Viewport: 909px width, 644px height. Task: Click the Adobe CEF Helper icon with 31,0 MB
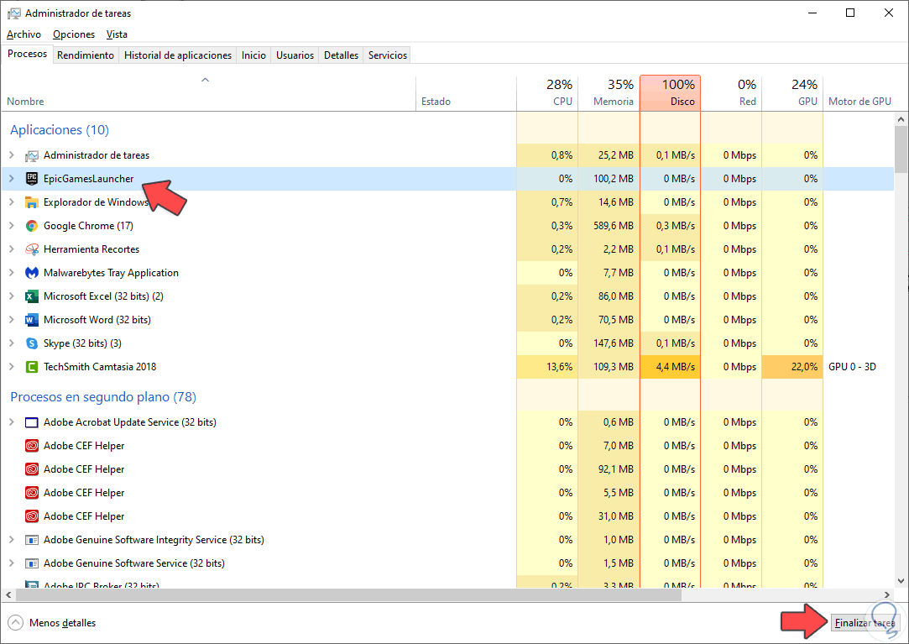click(32, 516)
